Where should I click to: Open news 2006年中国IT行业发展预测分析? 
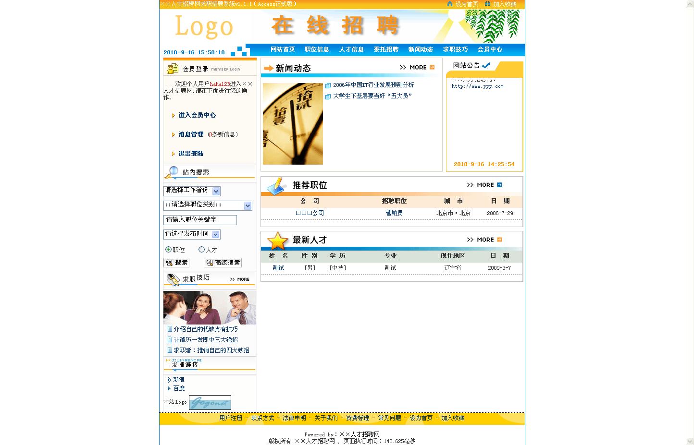click(373, 85)
